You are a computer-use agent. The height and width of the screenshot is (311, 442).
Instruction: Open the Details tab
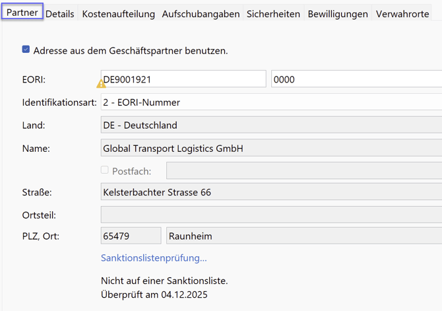(x=59, y=14)
